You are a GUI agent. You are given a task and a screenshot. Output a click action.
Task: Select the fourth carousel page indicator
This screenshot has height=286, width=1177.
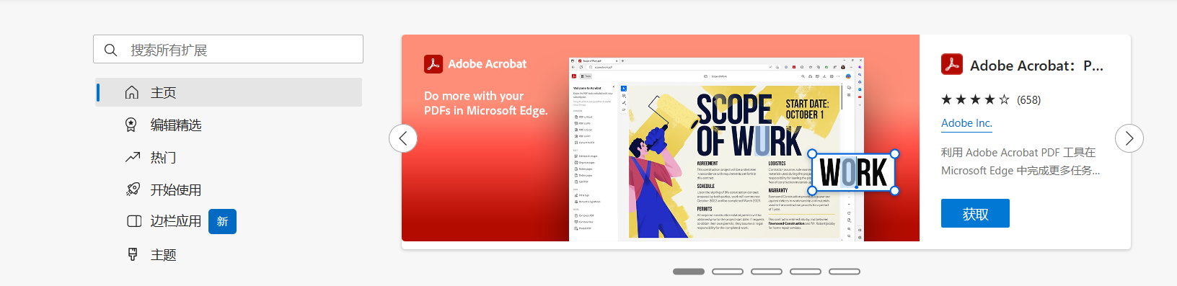[806, 272]
